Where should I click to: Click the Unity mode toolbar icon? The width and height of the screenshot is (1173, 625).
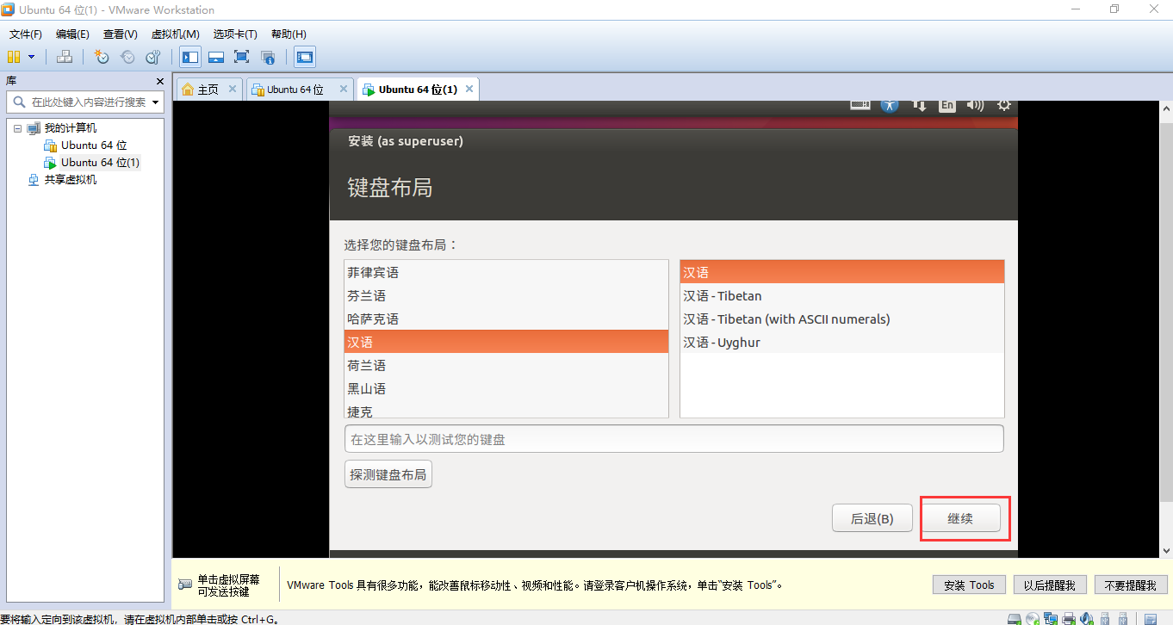[268, 57]
